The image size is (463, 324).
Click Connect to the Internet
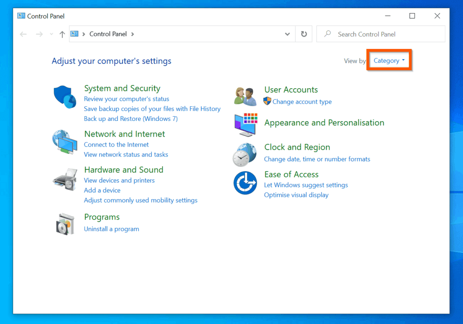click(116, 144)
